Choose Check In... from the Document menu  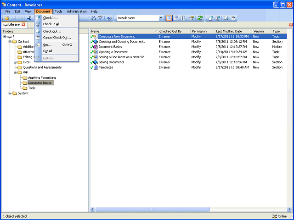(x=56, y=18)
